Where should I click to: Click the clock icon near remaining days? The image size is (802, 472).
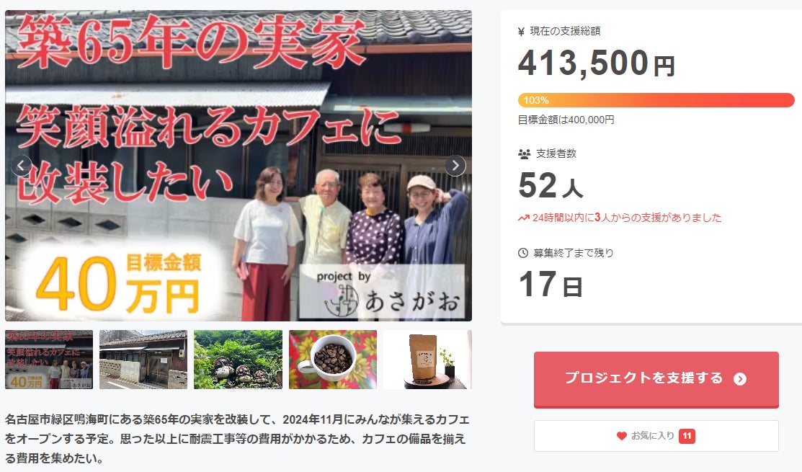pos(523,253)
